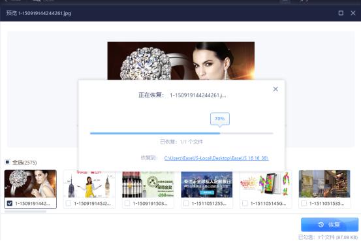The height and width of the screenshot is (241, 361).
Task: Click the 已恢复 1/1 个文件 status text
Action: point(181,142)
